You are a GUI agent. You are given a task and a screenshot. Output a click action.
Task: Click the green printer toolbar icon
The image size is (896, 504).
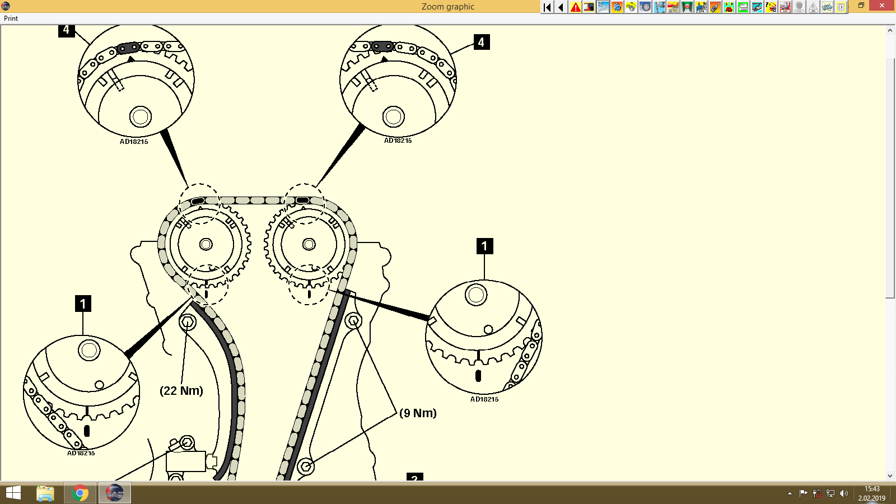[743, 7]
